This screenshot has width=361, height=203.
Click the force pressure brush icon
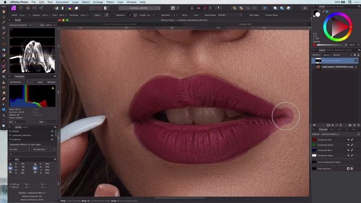click(x=107, y=15)
